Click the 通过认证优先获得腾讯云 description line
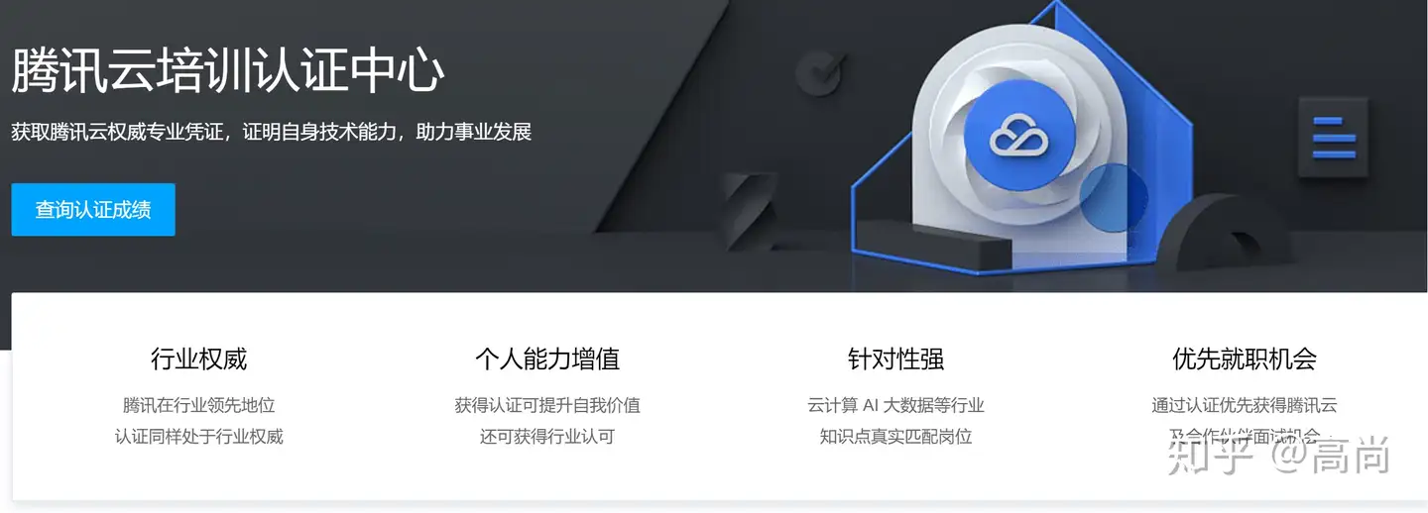This screenshot has height=513, width=1428. point(1245,405)
